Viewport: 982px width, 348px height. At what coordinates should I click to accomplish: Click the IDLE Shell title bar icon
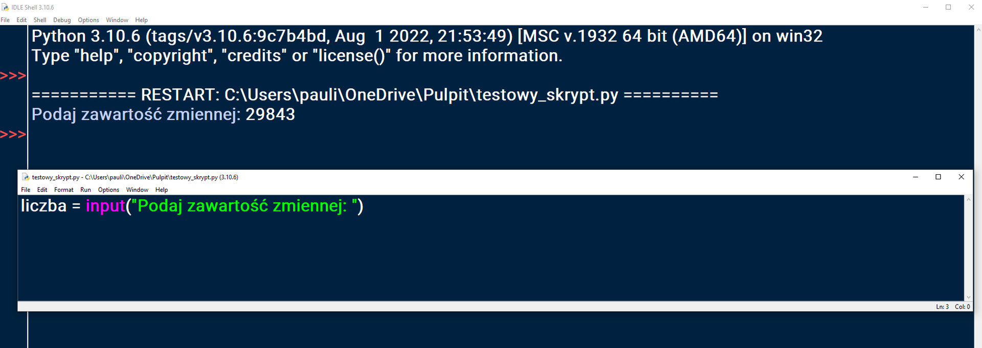[x=5, y=7]
